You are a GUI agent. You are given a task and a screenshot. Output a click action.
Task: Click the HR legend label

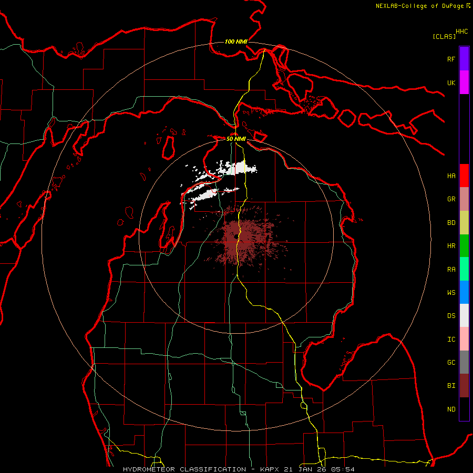point(451,246)
